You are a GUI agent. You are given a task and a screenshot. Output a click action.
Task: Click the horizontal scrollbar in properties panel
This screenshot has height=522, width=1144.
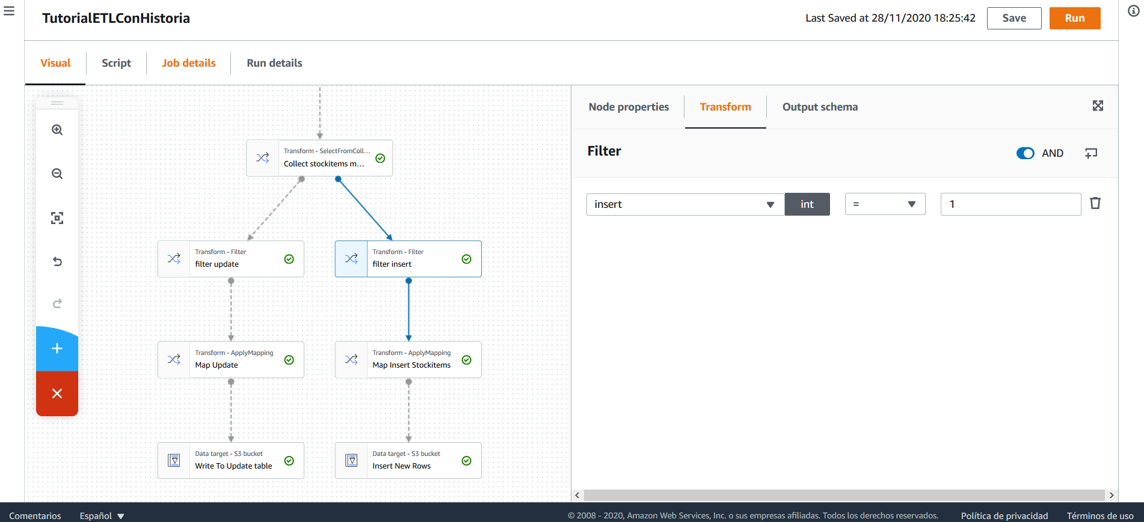[844, 495]
